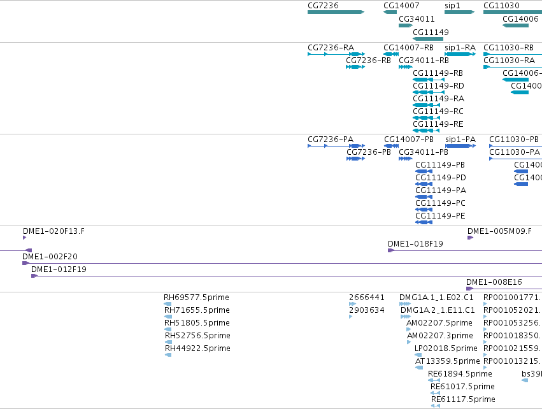Select the CG34011 gene label
Viewport: 542px width, 409px height.
pyautogui.click(x=417, y=19)
